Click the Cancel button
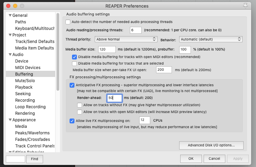This screenshot has height=167, width=256. (214, 158)
